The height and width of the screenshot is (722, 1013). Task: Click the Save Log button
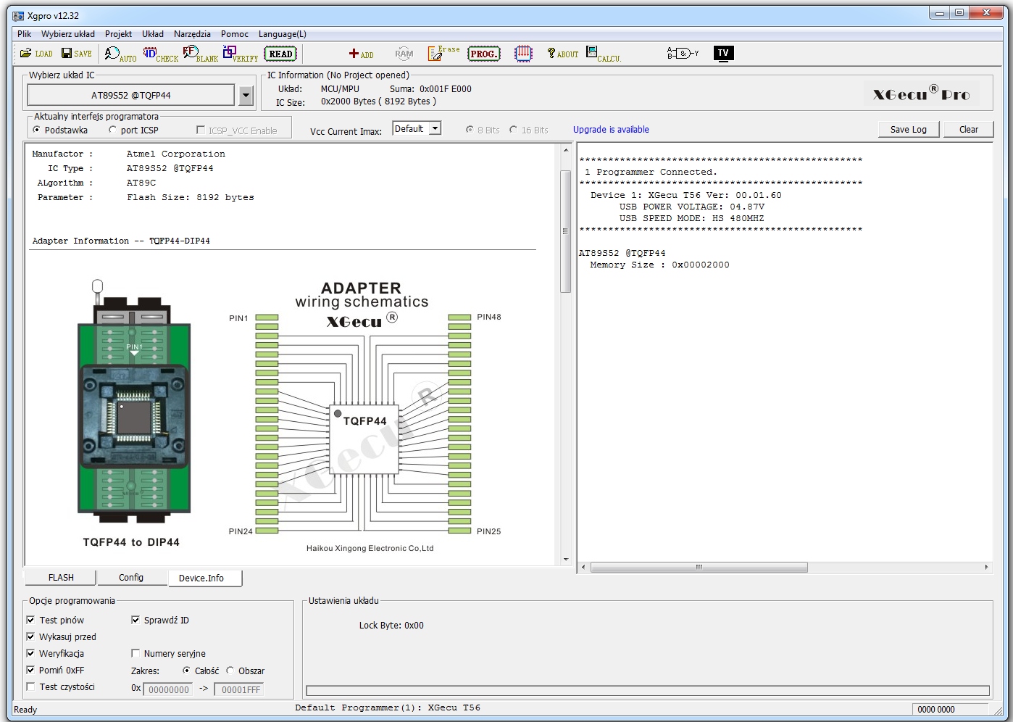[x=908, y=130]
